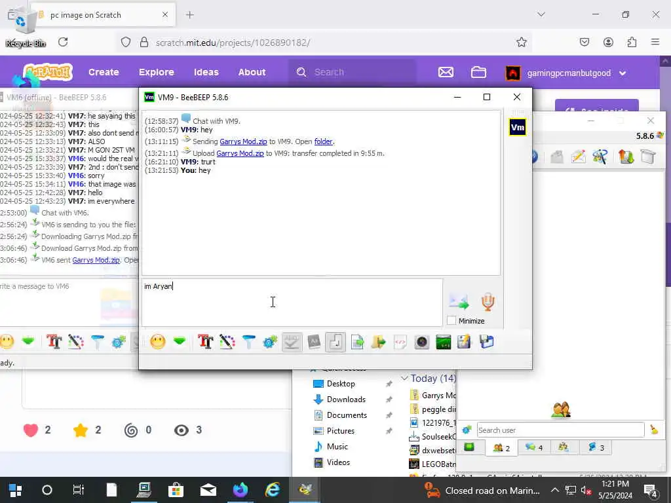Click the broom clear search icon in BeeBEEP
This screenshot has width=671, height=503.
[x=654, y=430]
